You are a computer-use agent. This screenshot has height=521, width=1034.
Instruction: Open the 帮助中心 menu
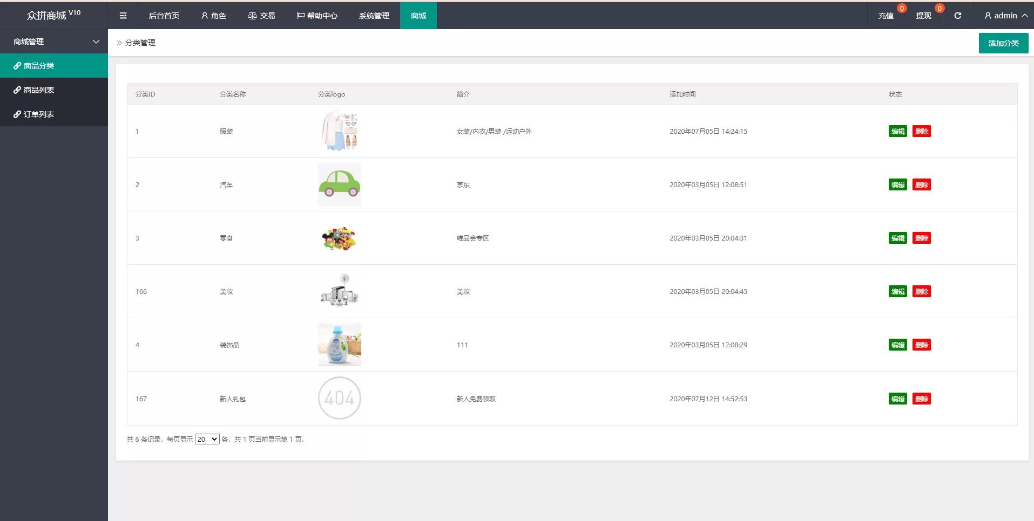pyautogui.click(x=317, y=16)
